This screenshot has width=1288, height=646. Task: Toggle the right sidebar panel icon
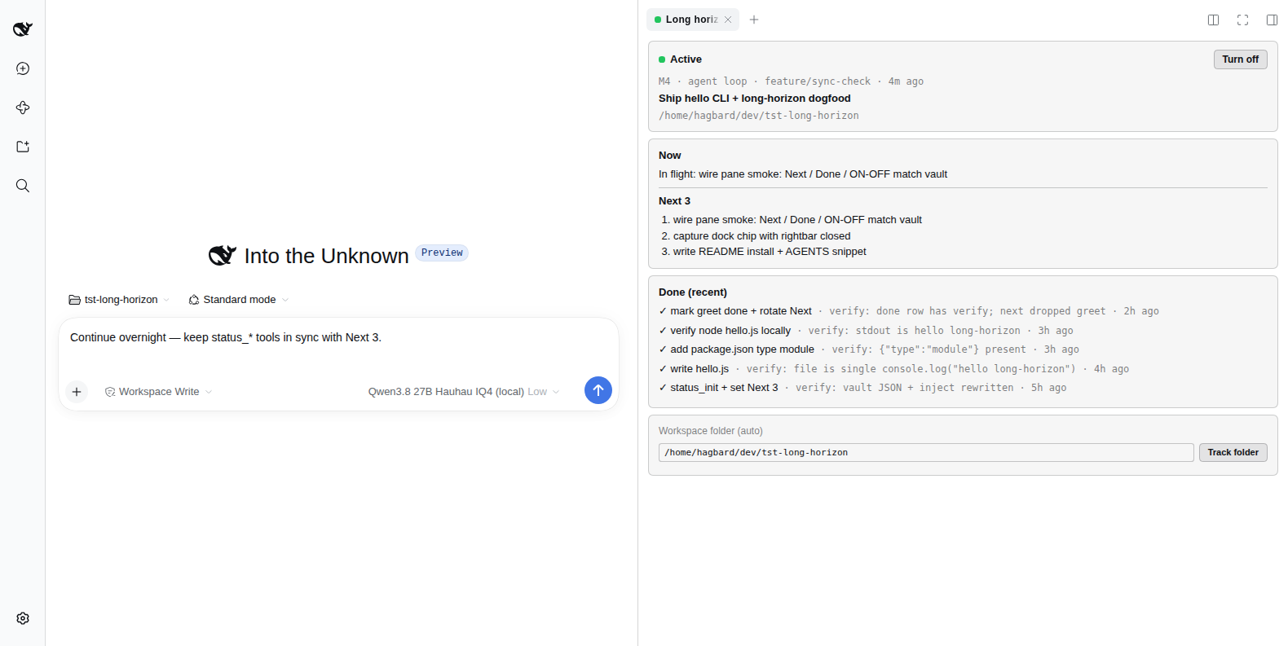(1272, 20)
